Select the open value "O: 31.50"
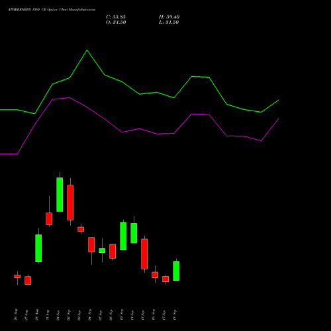The image size is (331, 331). pos(116,23)
